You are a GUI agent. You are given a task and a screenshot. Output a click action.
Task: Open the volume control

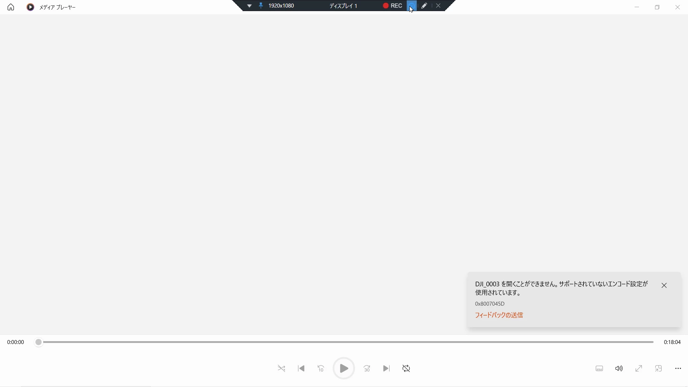(x=619, y=368)
